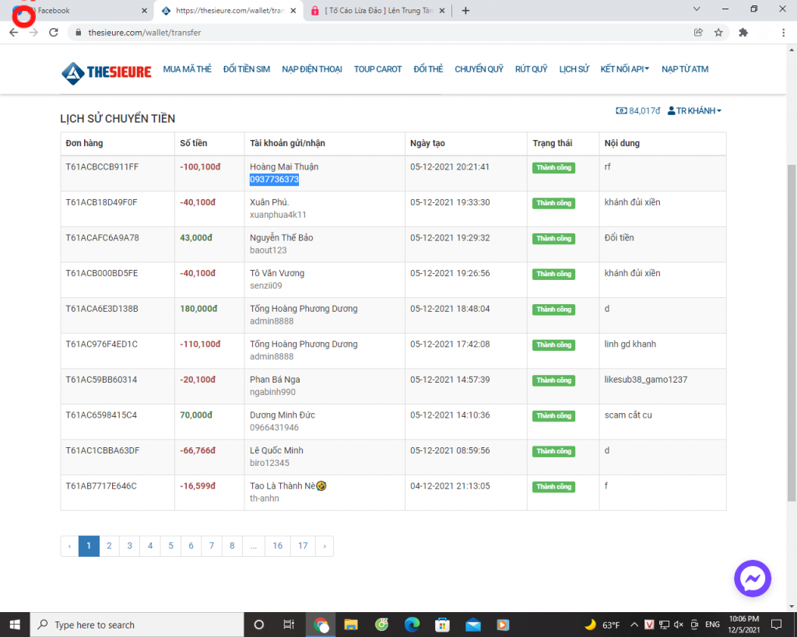Go to page 17 of history

[x=303, y=546]
